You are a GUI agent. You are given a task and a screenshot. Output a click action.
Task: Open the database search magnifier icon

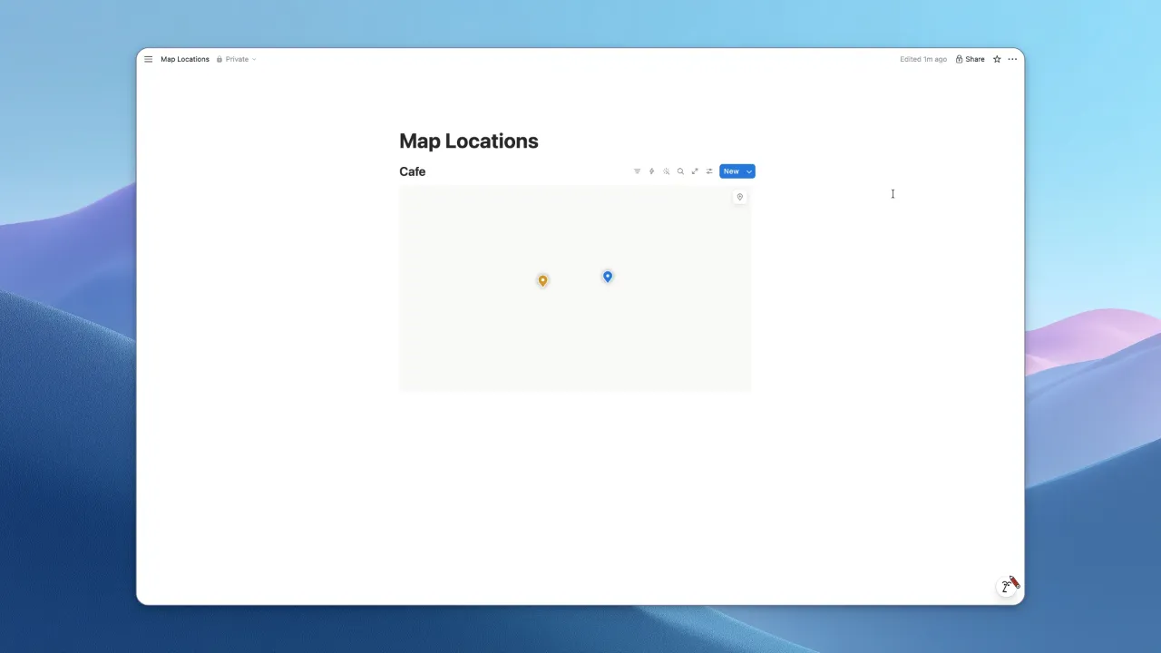[680, 171]
